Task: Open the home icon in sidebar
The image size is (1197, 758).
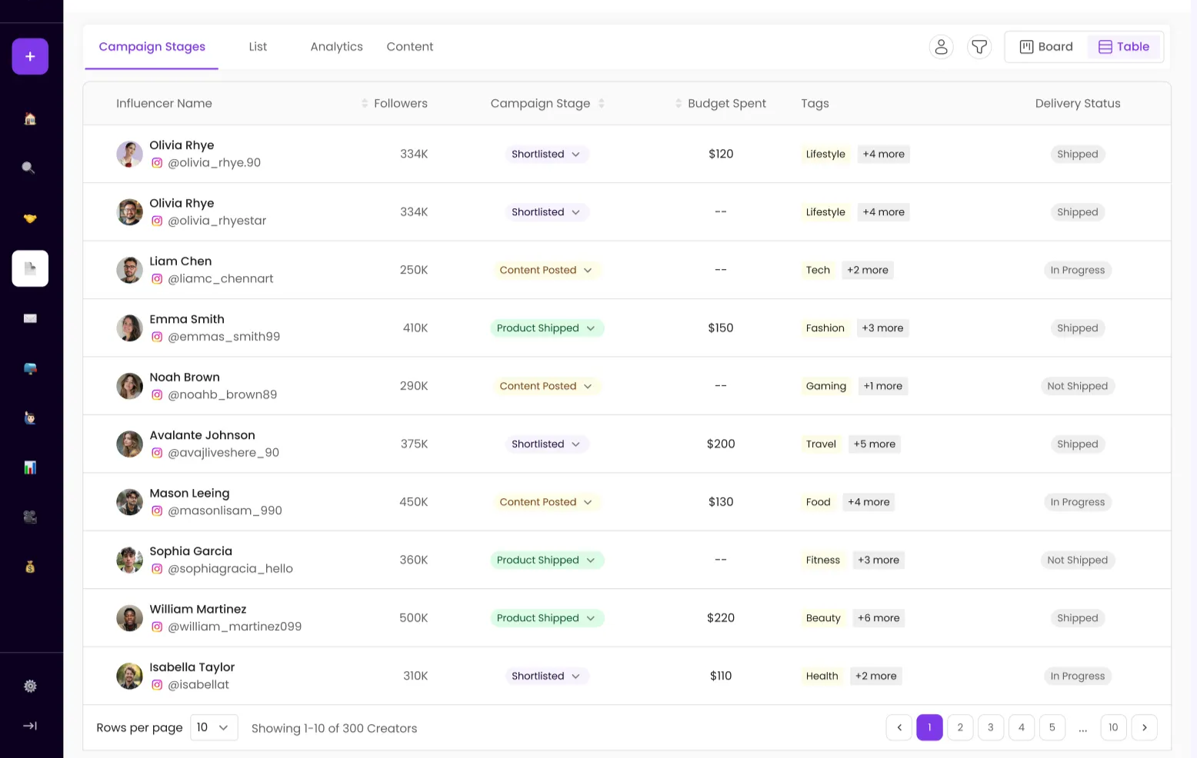Action: pos(30,118)
